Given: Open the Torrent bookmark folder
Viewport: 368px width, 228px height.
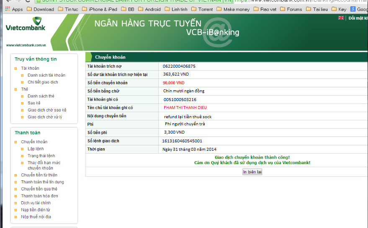Looking at the screenshot, I should click(202, 9).
